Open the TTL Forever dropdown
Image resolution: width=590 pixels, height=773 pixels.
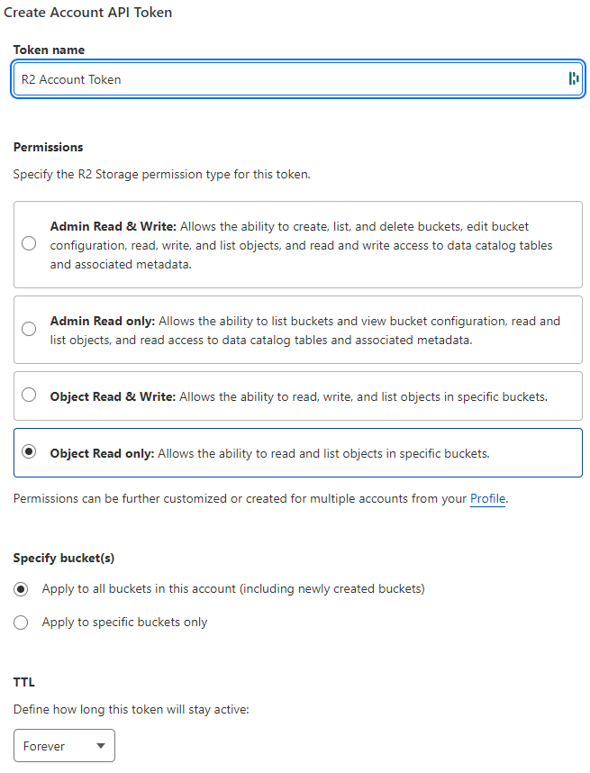pos(64,746)
